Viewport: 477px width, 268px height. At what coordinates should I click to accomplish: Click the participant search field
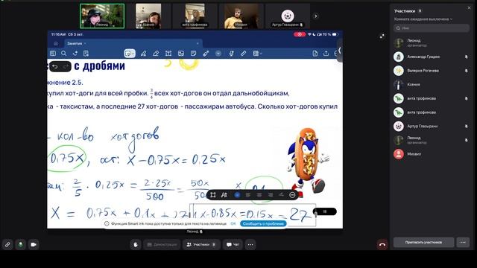pyautogui.click(x=432, y=28)
